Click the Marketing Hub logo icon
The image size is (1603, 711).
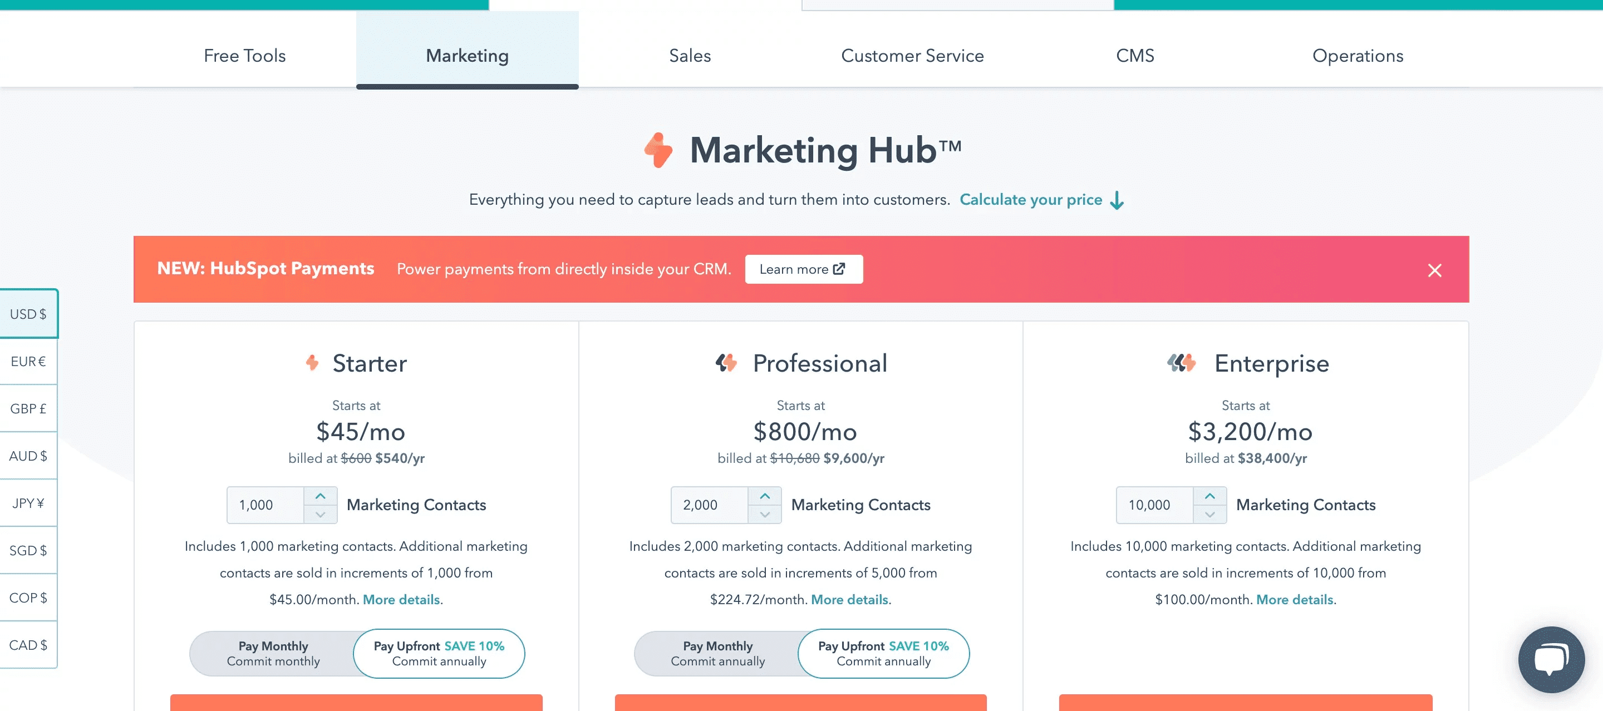point(658,150)
